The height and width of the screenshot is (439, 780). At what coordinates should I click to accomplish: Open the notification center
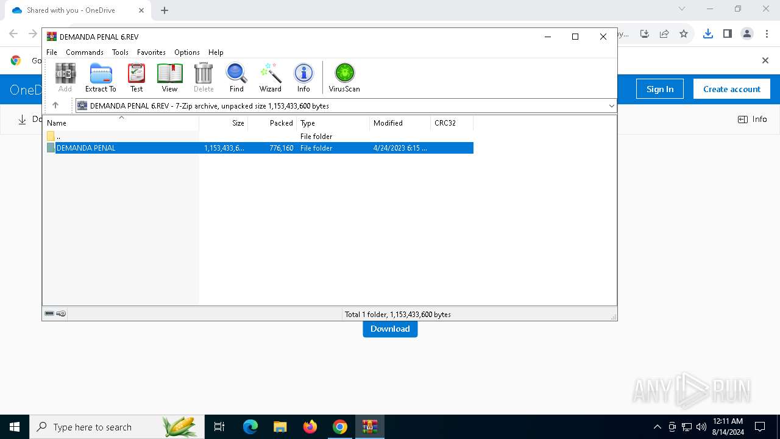point(760,427)
